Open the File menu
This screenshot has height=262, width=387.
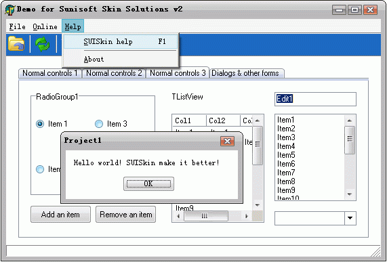(17, 26)
